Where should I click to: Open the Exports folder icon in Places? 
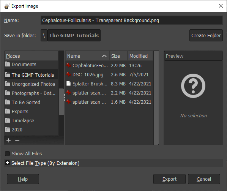(x=8, y=111)
